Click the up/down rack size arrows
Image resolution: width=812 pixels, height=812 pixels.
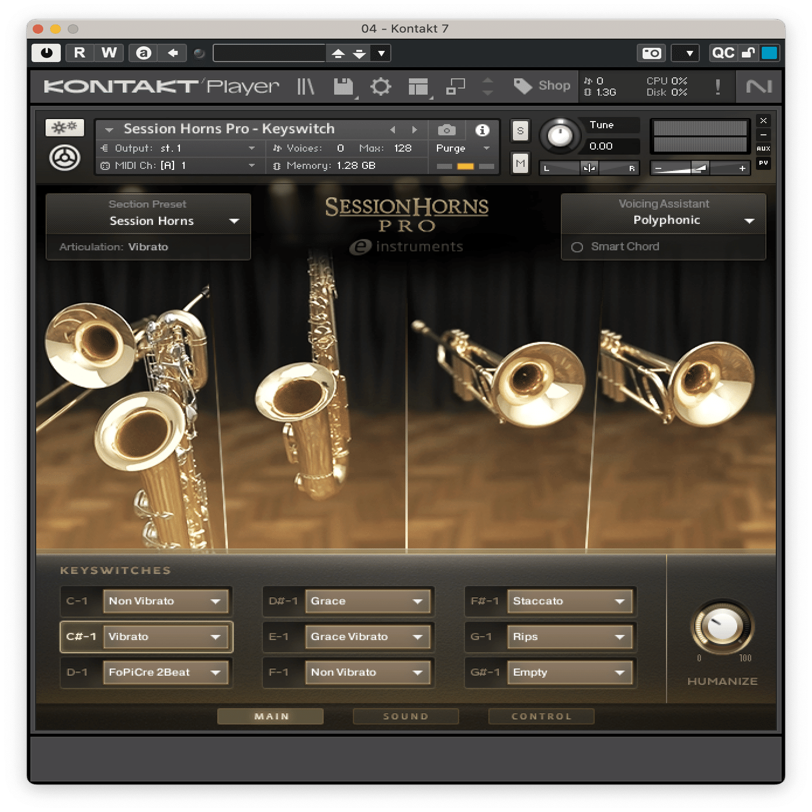488,86
